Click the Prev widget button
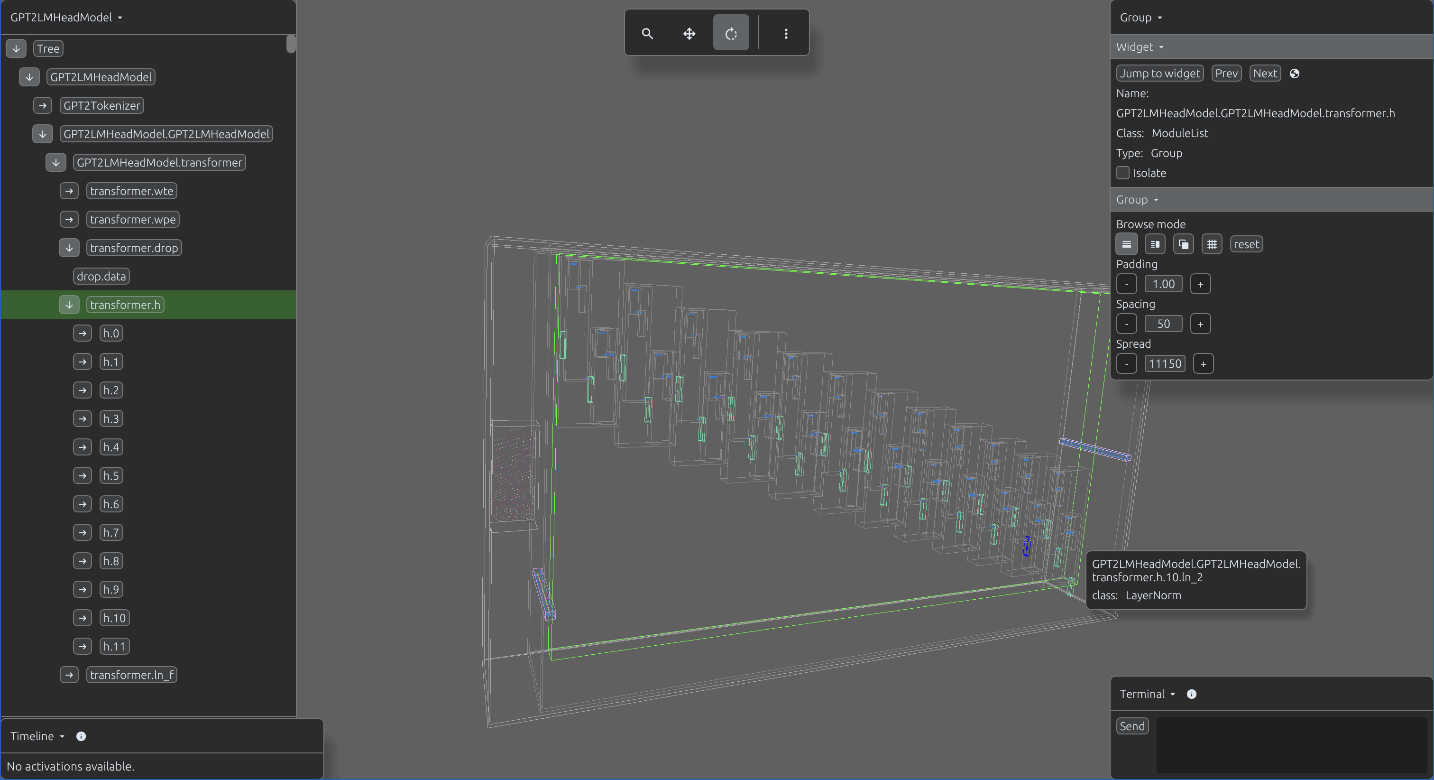 tap(1226, 74)
